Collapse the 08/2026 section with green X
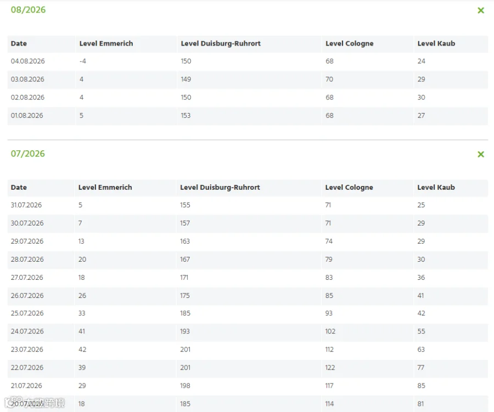The image size is (494, 412). point(481,10)
